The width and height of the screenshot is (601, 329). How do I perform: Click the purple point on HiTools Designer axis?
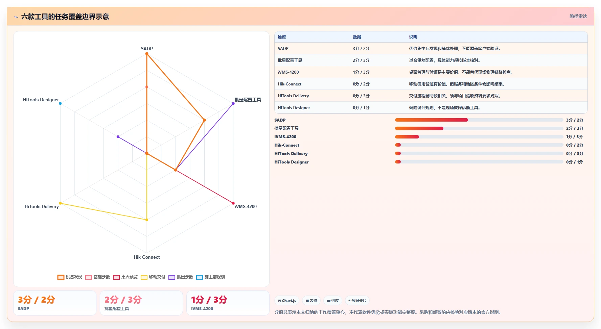click(x=118, y=137)
